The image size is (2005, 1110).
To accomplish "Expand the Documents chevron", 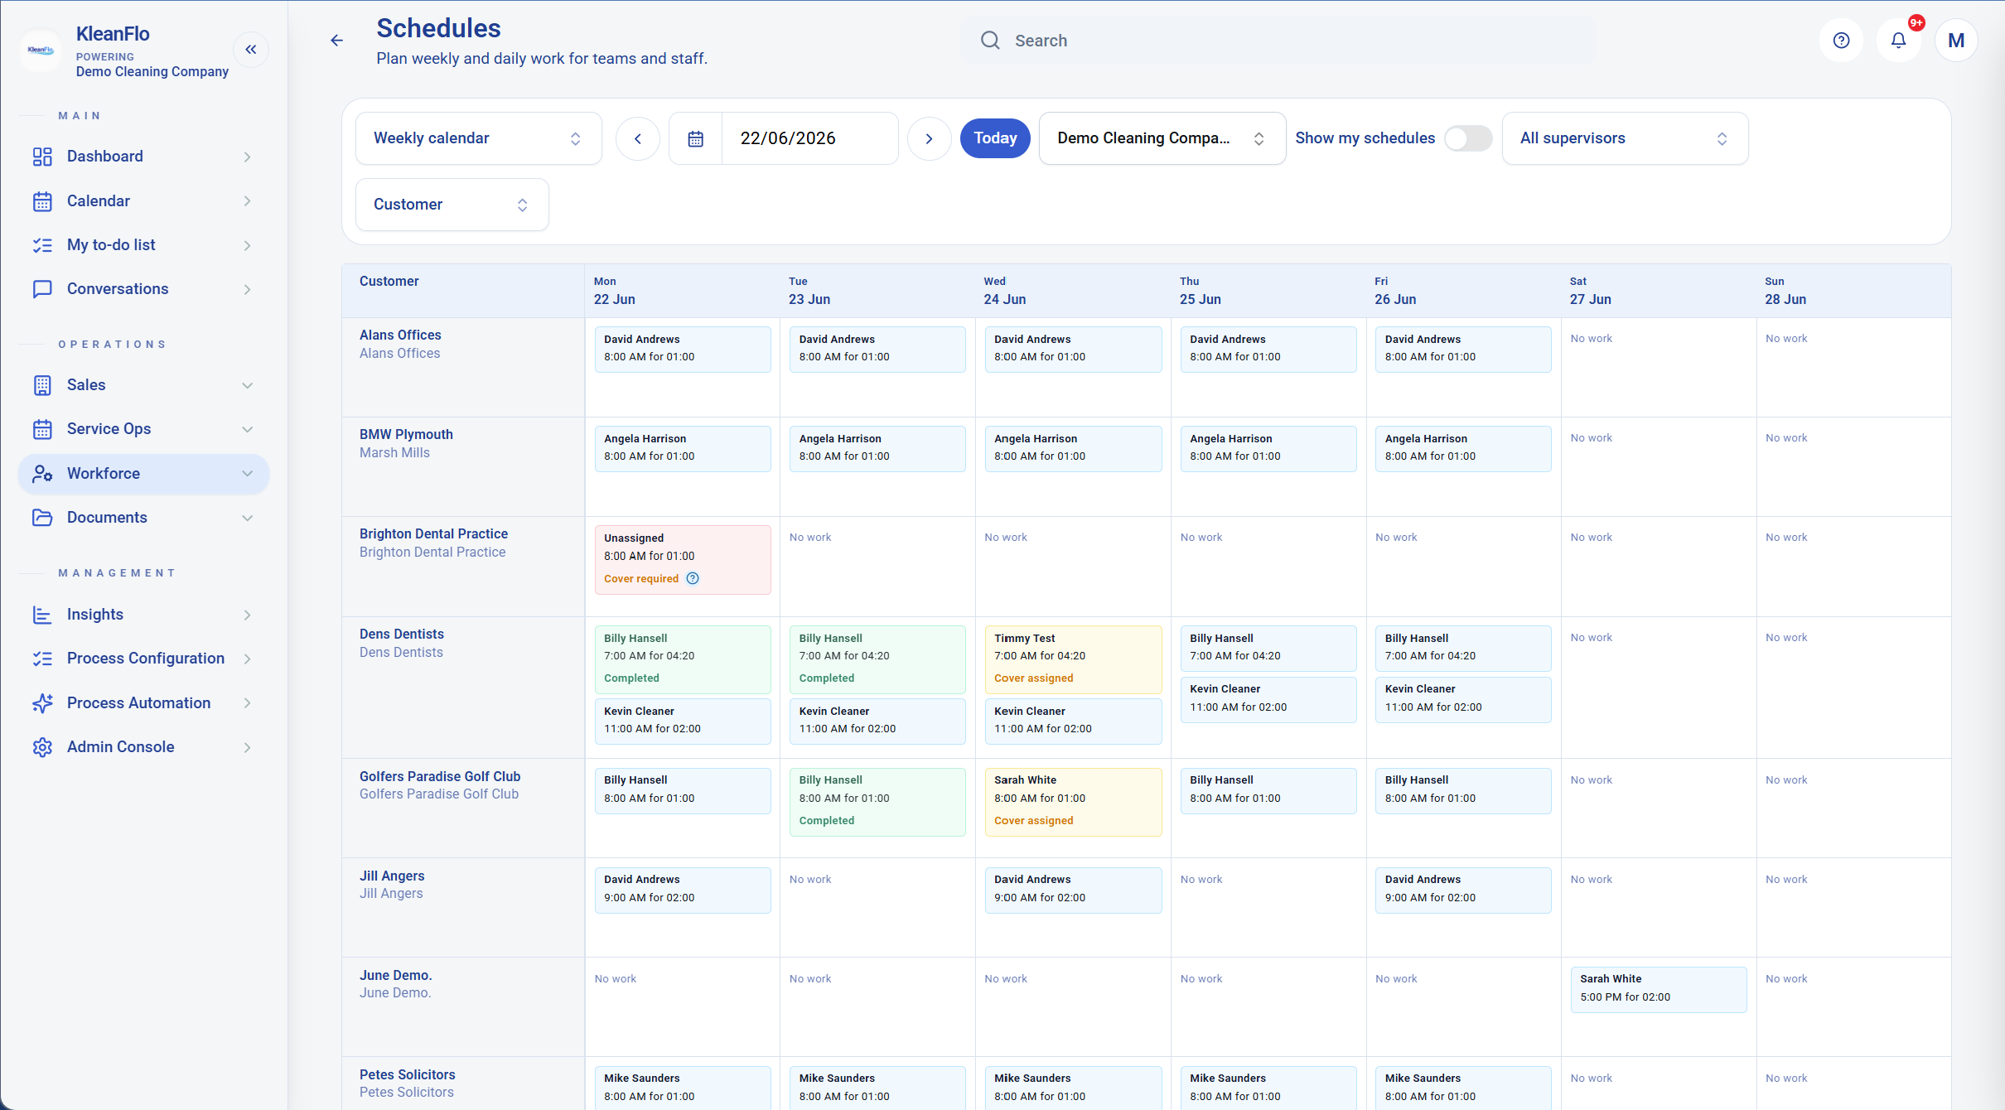I will (x=247, y=518).
